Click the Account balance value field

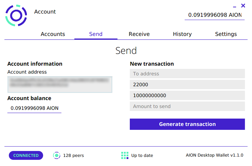tap(34, 108)
